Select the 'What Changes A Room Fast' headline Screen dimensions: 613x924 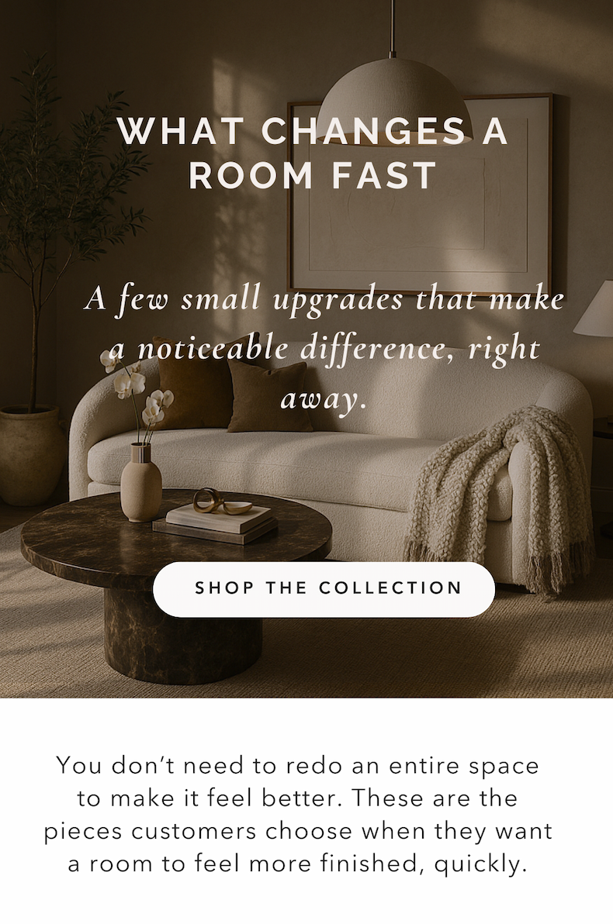(x=313, y=153)
